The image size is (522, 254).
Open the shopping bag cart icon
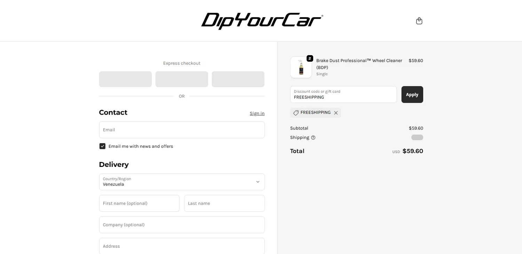[x=419, y=21]
